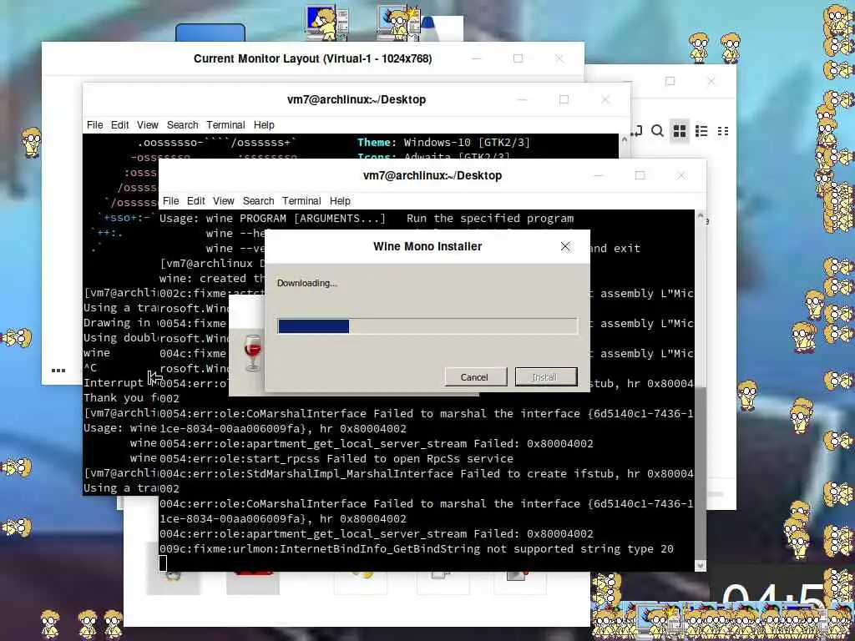
Task: Open Help menu in back terminal
Action: point(264,125)
